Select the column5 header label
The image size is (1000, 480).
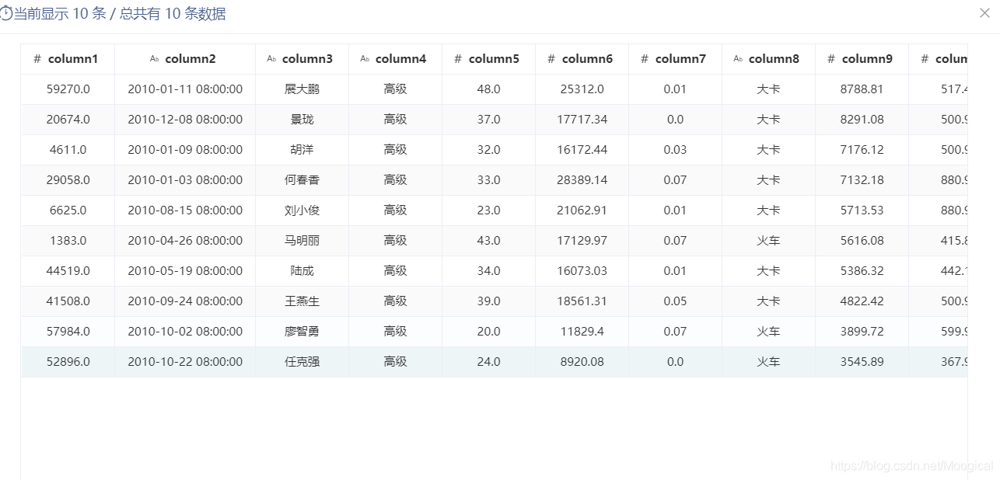[494, 59]
